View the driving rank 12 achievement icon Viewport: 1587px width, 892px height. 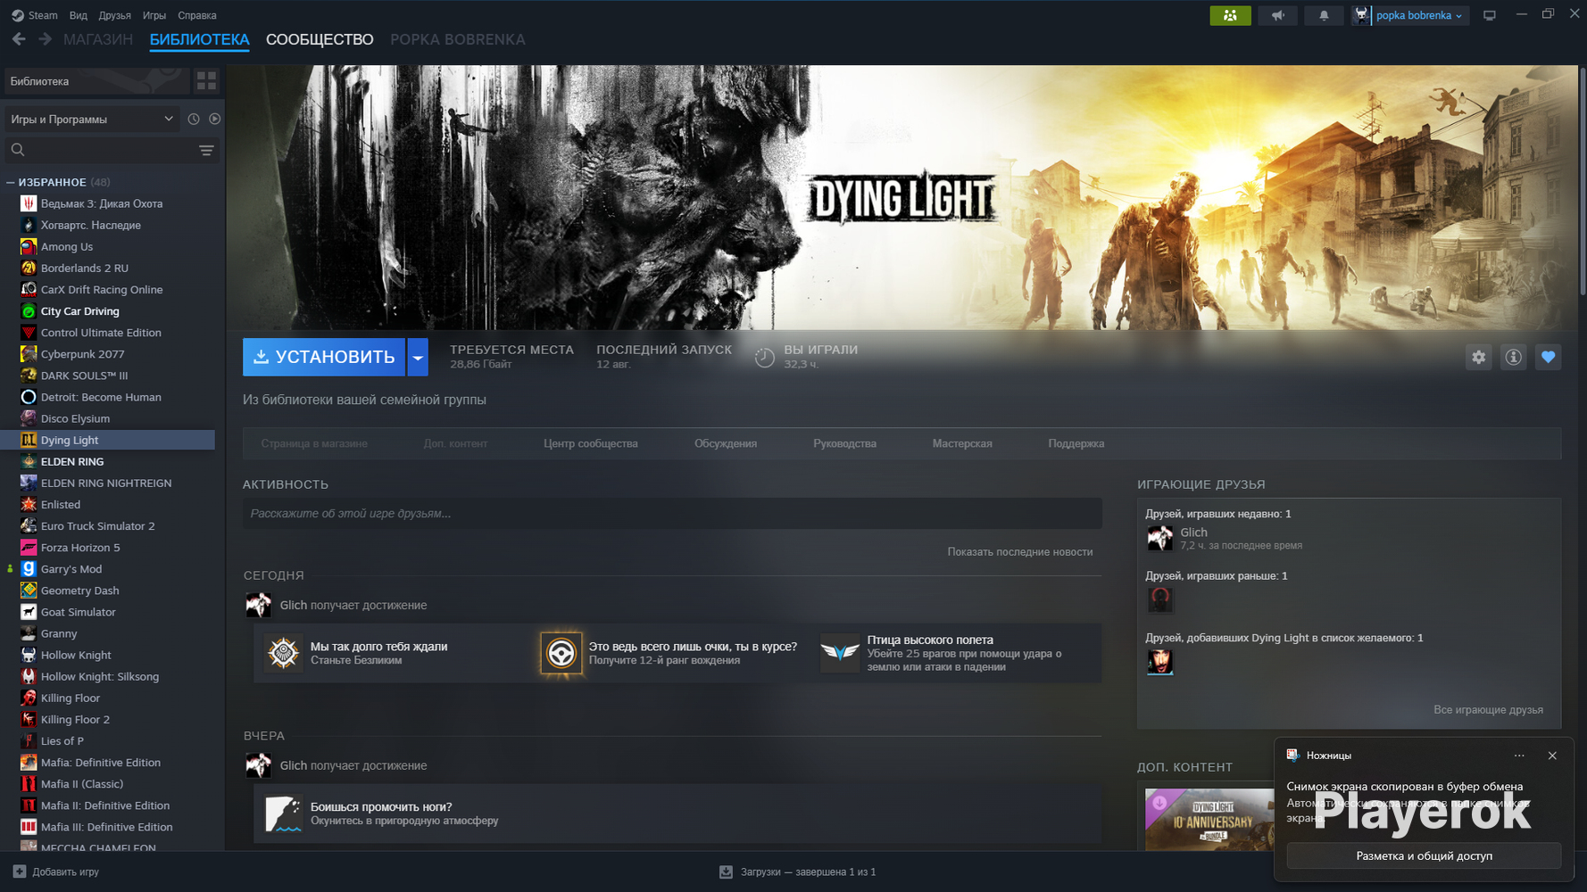(561, 653)
